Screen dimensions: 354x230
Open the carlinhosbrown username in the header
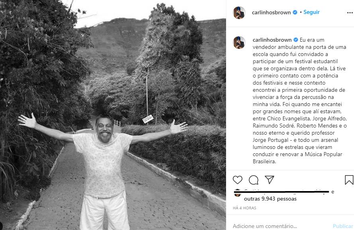pyautogui.click(x=271, y=13)
